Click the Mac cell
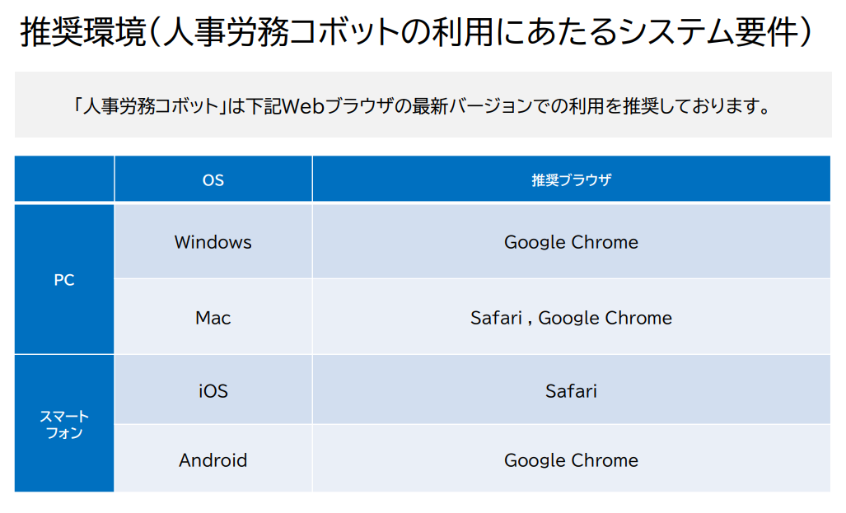Image resolution: width=846 pixels, height=513 pixels. [213, 317]
